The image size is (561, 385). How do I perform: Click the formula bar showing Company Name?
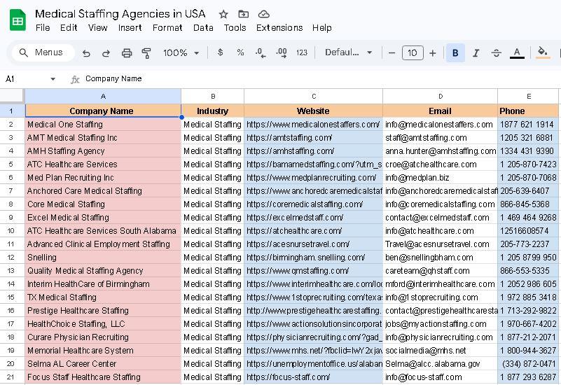(x=315, y=79)
